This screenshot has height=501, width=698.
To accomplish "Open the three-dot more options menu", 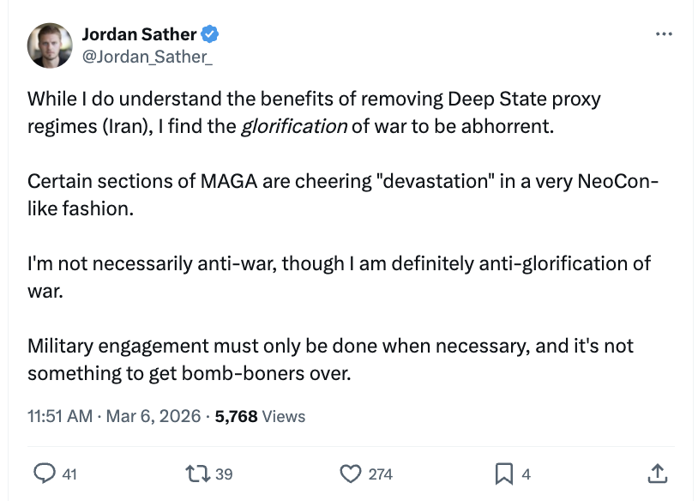I will 663,34.
